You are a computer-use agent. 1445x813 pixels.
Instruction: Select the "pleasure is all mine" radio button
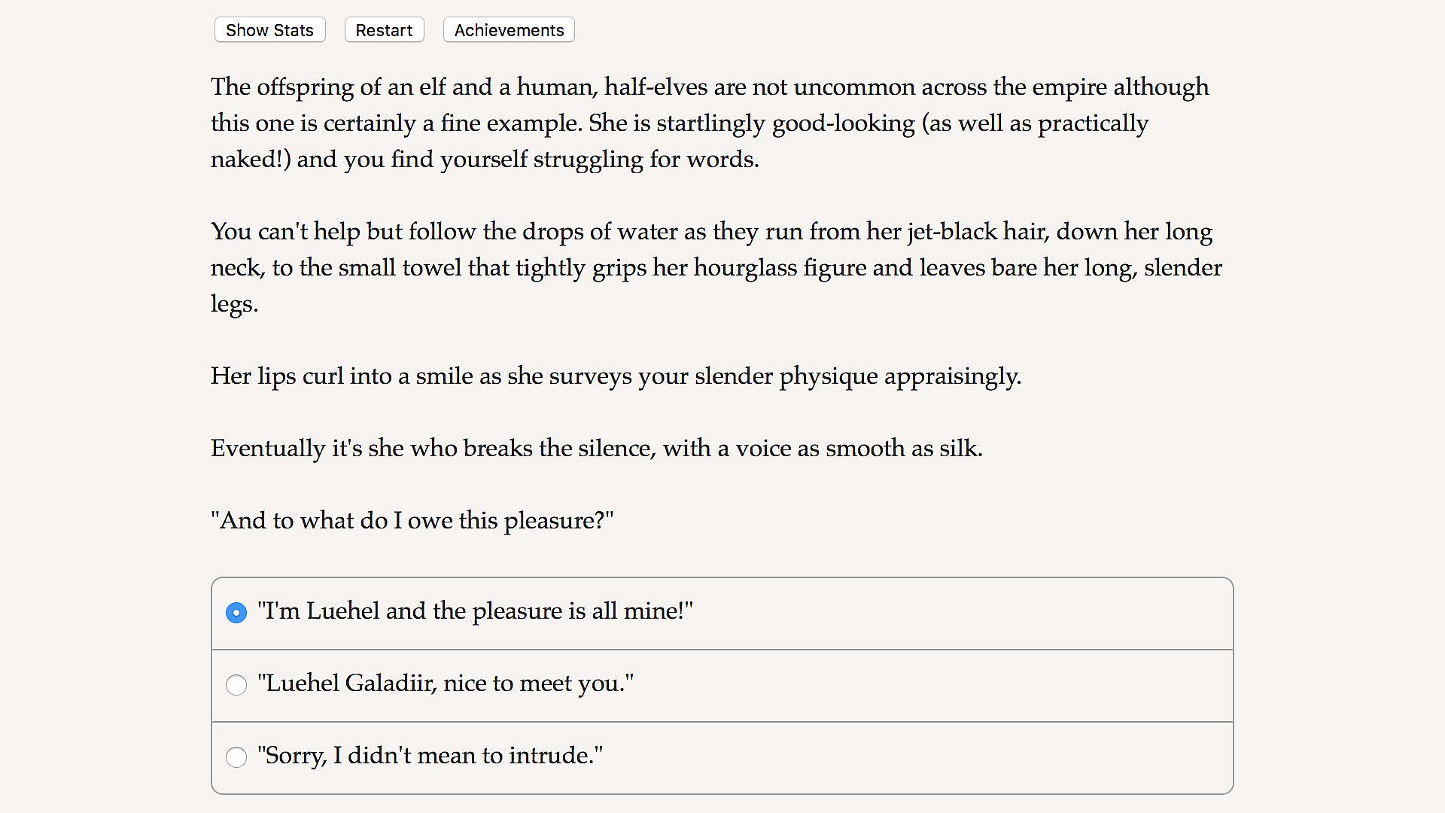click(x=236, y=613)
